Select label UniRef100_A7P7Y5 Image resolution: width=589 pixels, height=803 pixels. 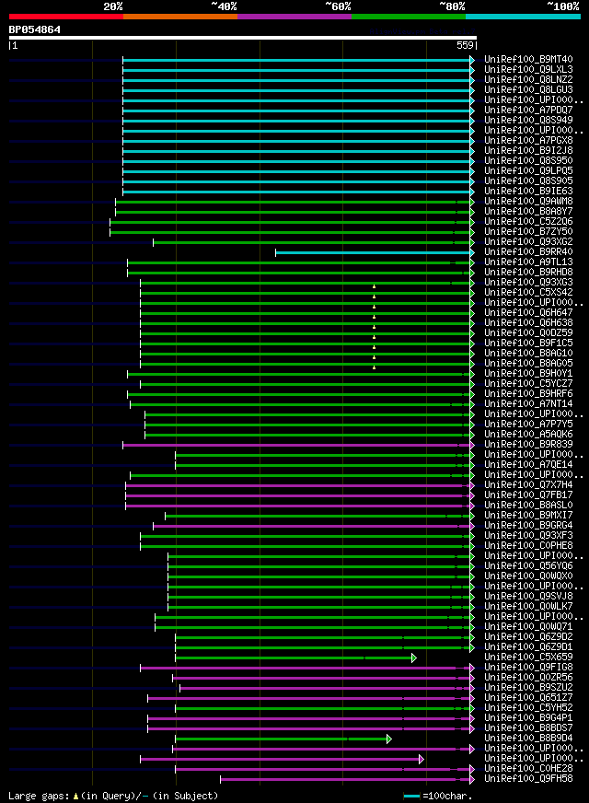528,424
